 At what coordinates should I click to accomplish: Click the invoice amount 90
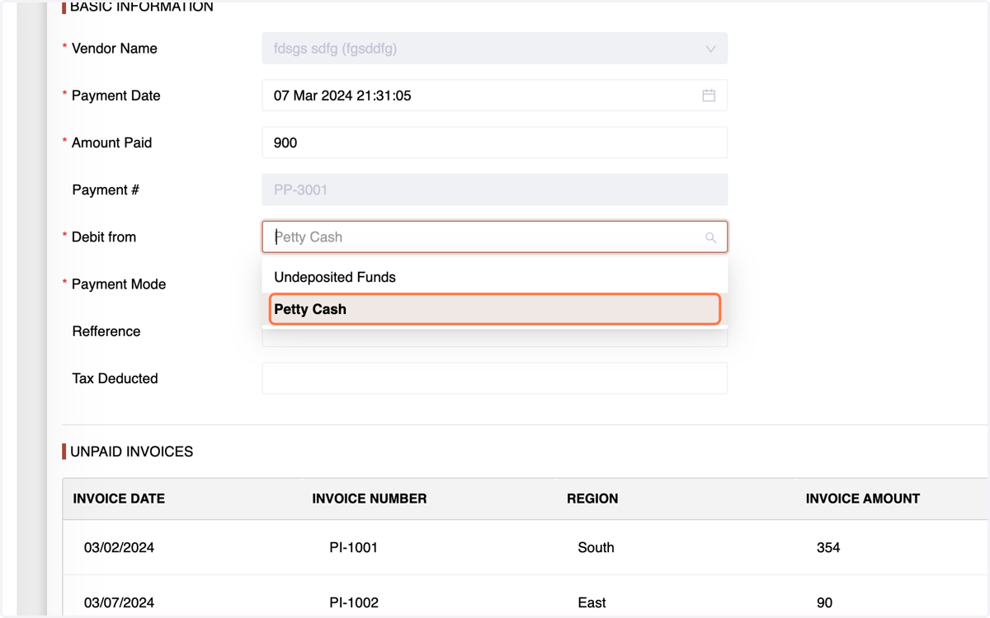coord(824,602)
